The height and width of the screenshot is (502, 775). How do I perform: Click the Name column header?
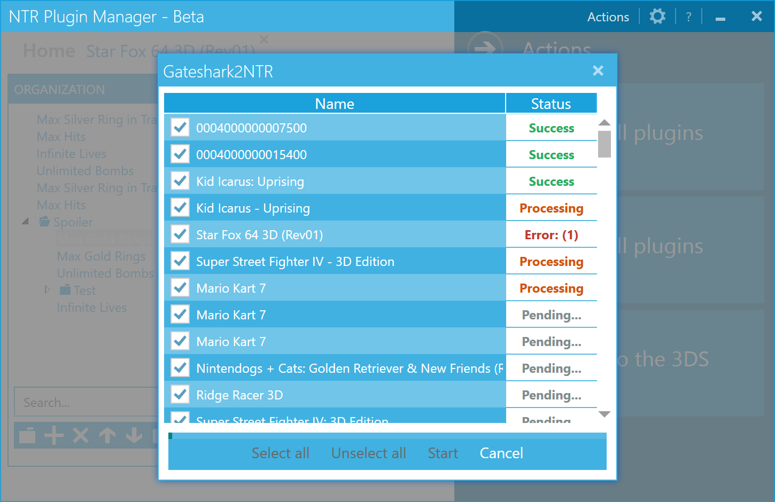[x=335, y=103]
